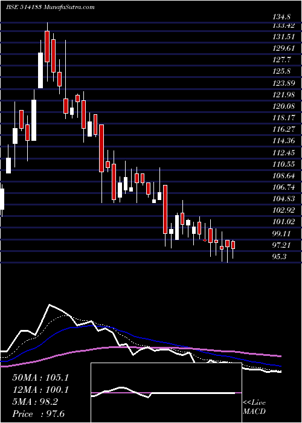Viewport: 302px width, 423px height.
Task: Click the 'BSE 514188 MunafaSutra.com' chart title
Action: pyautogui.click(x=50, y=7)
